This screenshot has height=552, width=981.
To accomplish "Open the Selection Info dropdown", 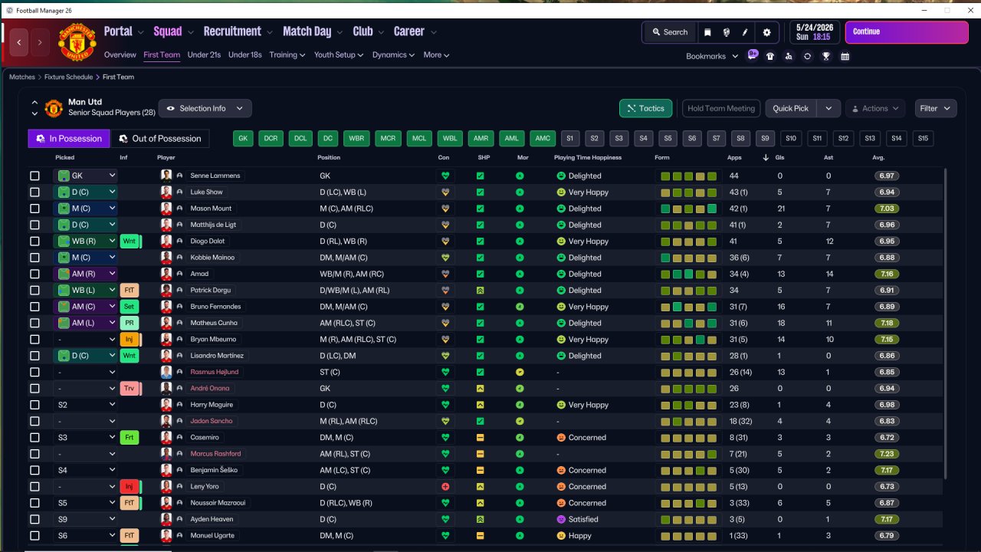I will coord(205,109).
